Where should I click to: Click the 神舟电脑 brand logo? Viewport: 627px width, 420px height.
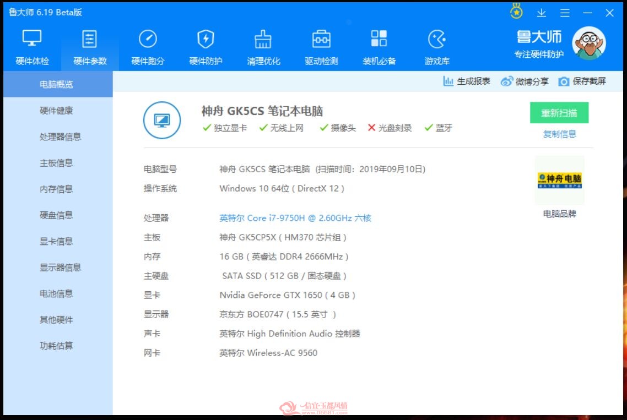coord(559,180)
